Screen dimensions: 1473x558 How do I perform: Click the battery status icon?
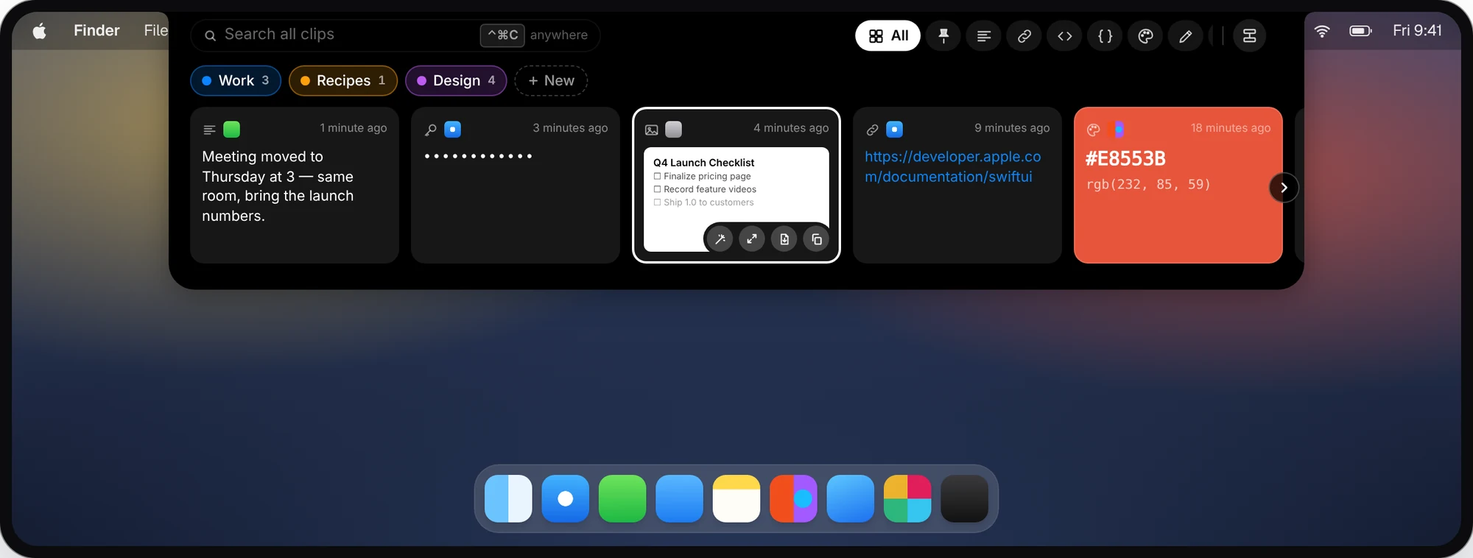1360,30
